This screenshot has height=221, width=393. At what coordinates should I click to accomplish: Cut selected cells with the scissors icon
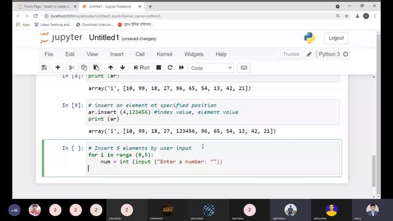point(72,68)
